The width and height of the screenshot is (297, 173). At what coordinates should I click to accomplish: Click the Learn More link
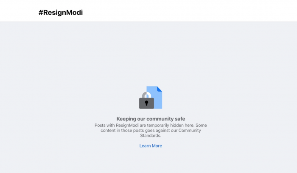point(151,146)
